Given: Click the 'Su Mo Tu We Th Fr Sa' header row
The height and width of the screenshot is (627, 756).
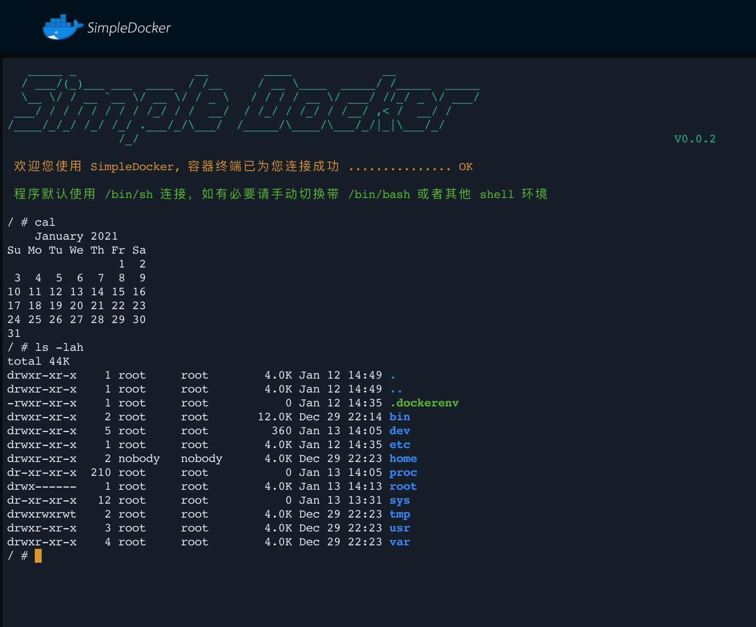Looking at the screenshot, I should pos(76,250).
